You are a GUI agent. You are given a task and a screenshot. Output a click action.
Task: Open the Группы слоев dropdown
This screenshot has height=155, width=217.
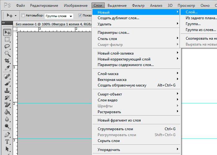click(59, 16)
